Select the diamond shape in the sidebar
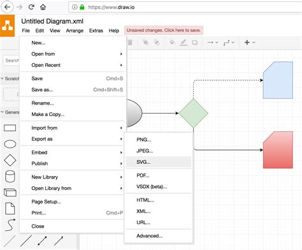 pyautogui.click(x=10, y=160)
